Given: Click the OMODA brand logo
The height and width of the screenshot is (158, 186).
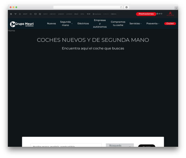Looking at the screenshot, I should (53, 14).
